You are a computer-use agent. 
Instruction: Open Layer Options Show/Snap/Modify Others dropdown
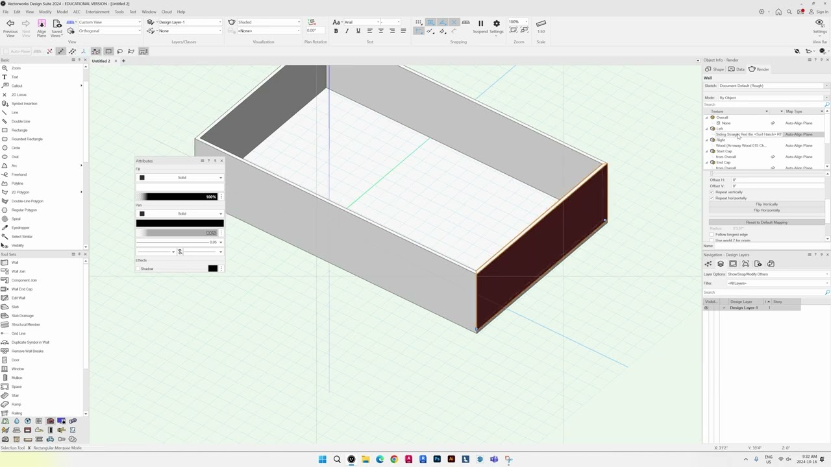point(778,274)
